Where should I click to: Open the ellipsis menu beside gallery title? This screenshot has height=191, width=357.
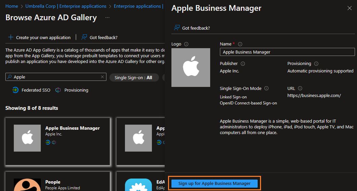click(x=107, y=18)
